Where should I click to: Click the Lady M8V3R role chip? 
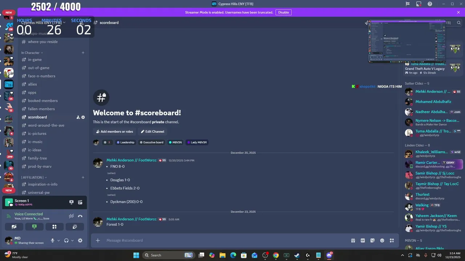coord(197,142)
